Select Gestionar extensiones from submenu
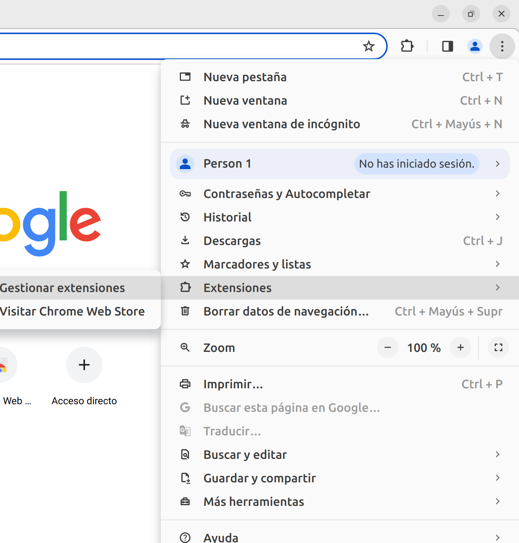519x543 pixels. [63, 288]
